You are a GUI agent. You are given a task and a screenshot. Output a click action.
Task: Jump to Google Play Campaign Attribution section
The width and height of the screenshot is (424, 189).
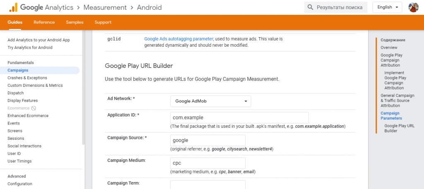click(392, 60)
